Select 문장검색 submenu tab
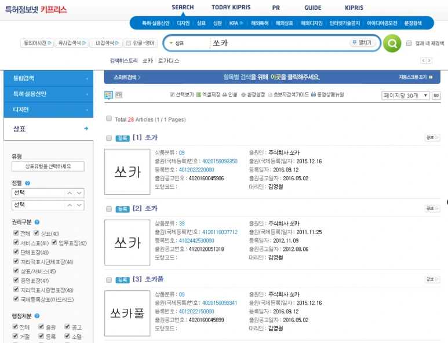The width and height of the screenshot is (448, 343). [x=413, y=23]
